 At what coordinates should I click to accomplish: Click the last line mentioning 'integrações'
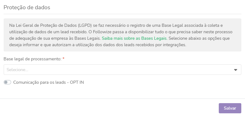click(98, 45)
